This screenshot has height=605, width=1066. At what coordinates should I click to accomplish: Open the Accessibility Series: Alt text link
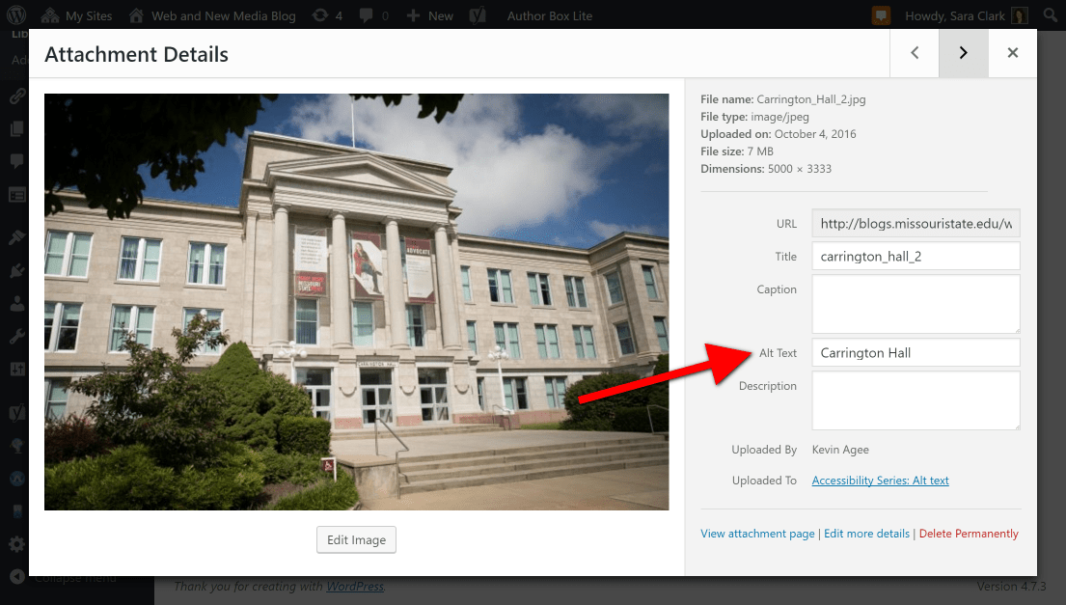coord(881,481)
